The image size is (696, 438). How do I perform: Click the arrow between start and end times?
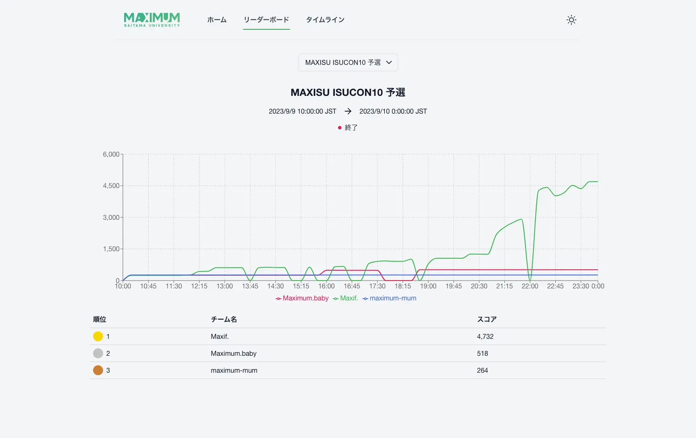(348, 111)
